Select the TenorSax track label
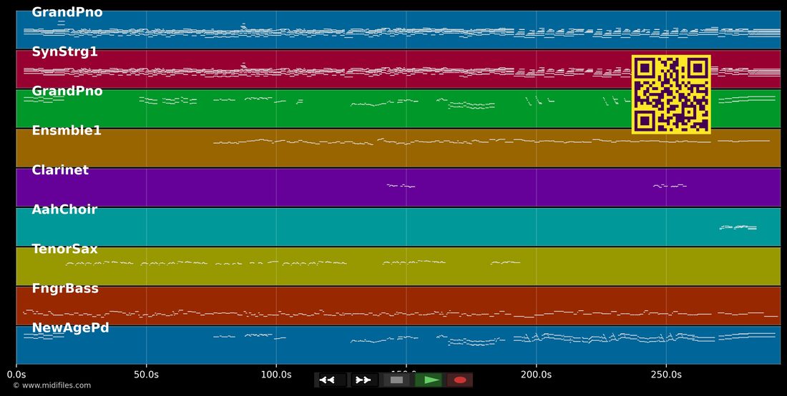This screenshot has width=787, height=396. [64, 249]
